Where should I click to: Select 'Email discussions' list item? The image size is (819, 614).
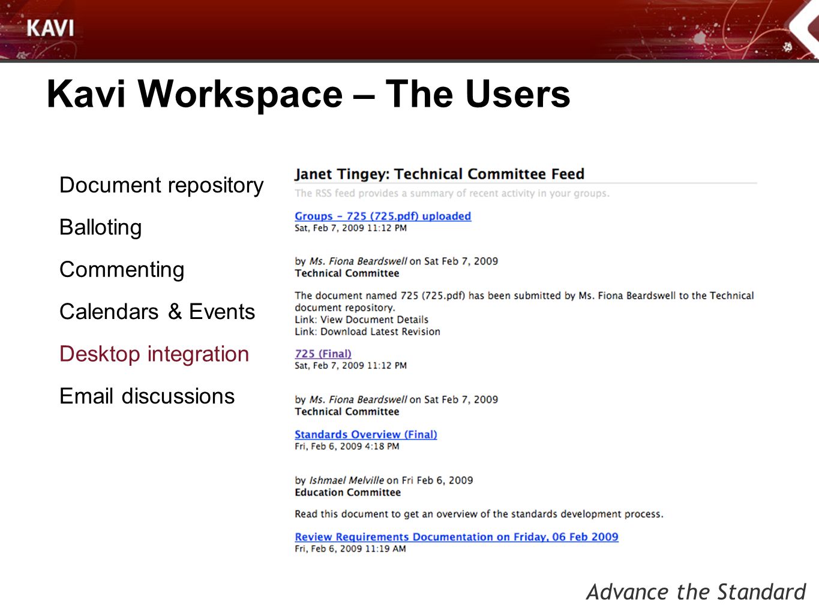[147, 396]
